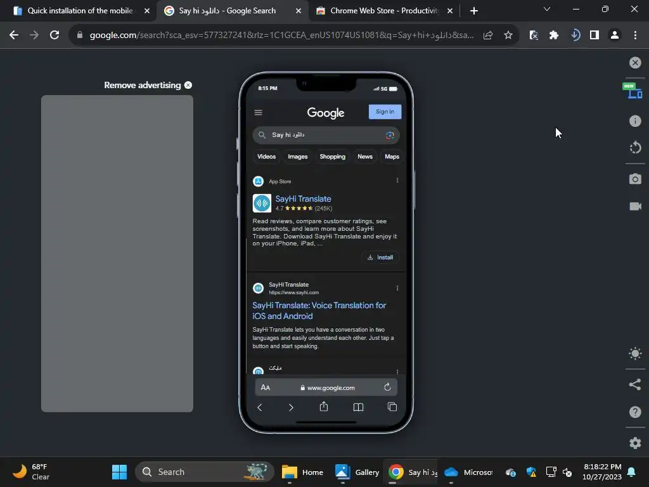The height and width of the screenshot is (487, 649).
Task: Start video recording of the simulator
Action: [635, 206]
